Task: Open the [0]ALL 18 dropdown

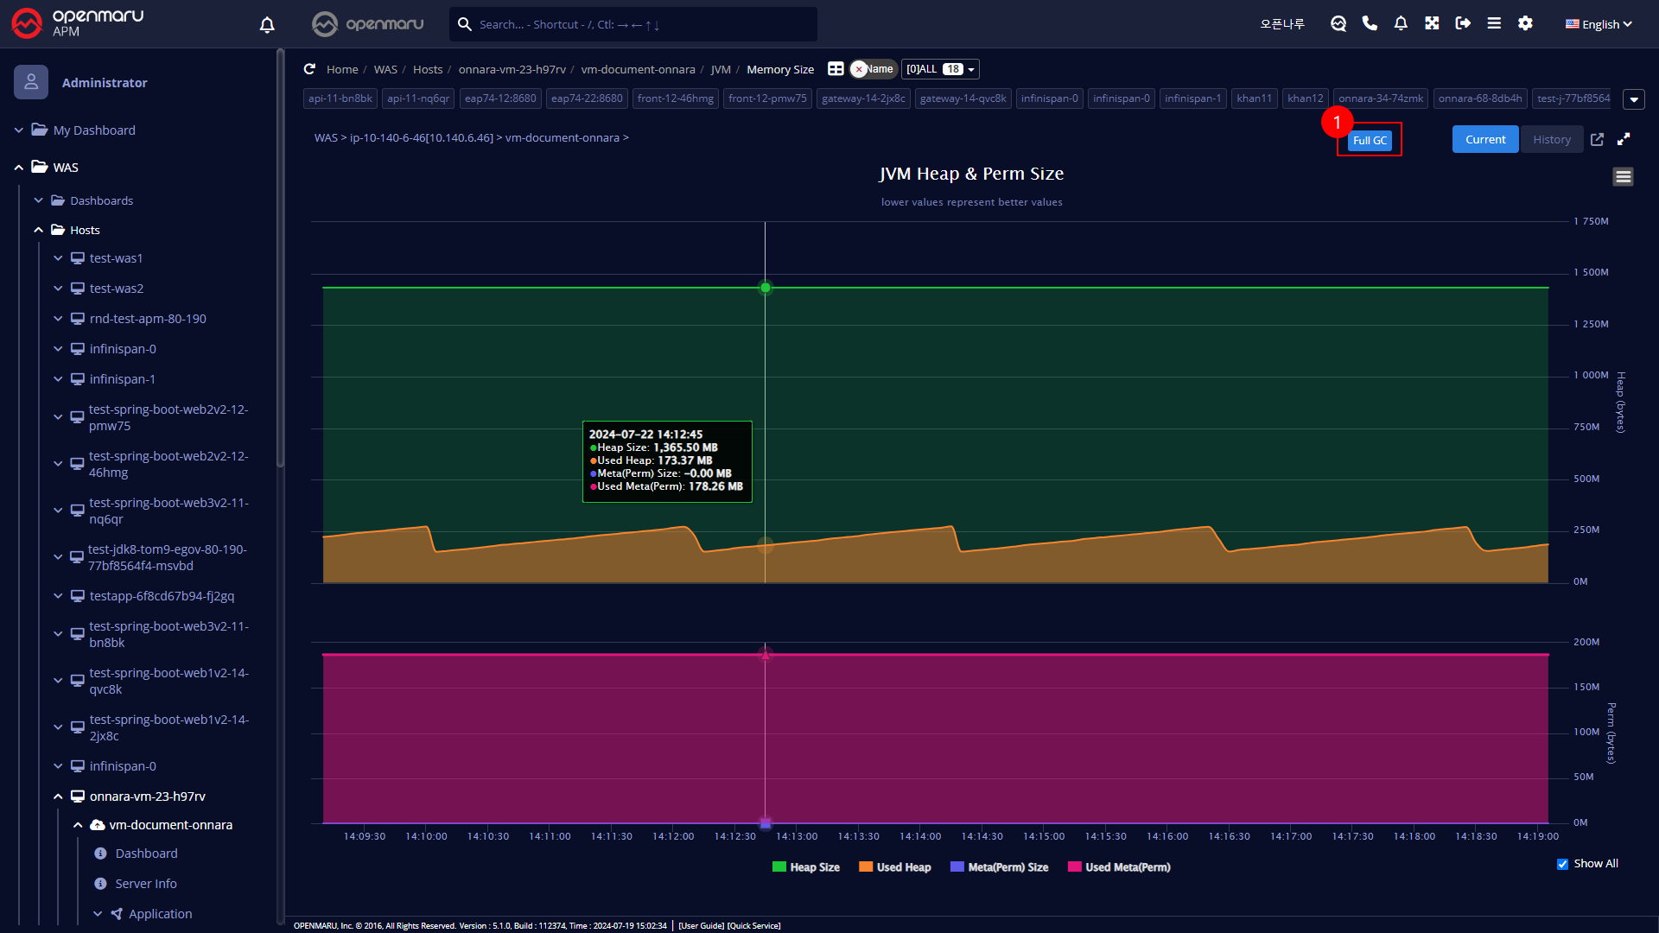Action: coord(940,69)
